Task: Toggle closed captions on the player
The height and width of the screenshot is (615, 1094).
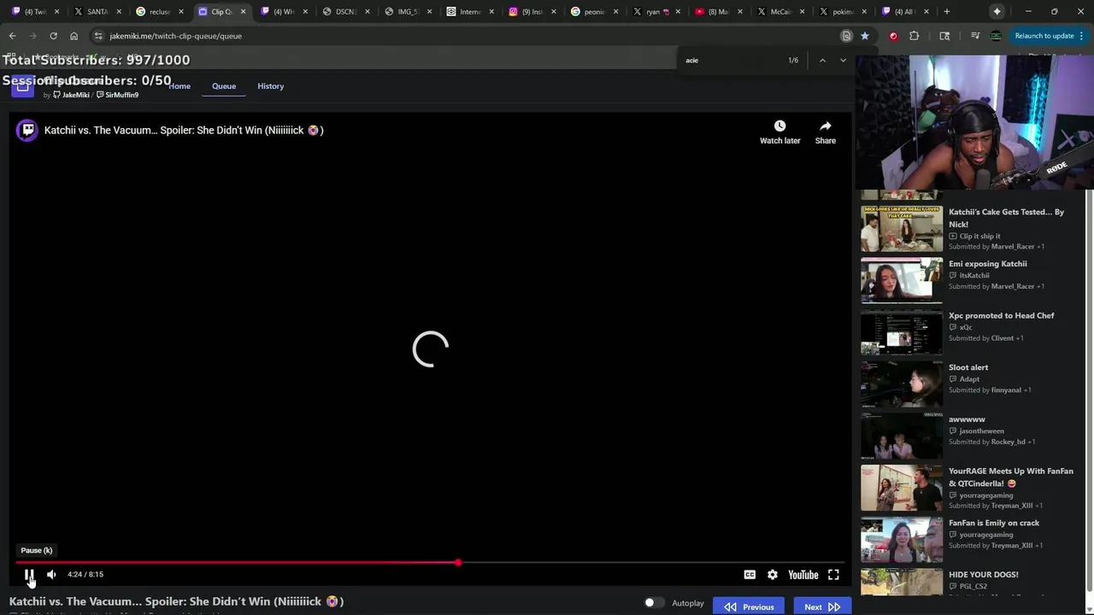Action: tap(750, 575)
